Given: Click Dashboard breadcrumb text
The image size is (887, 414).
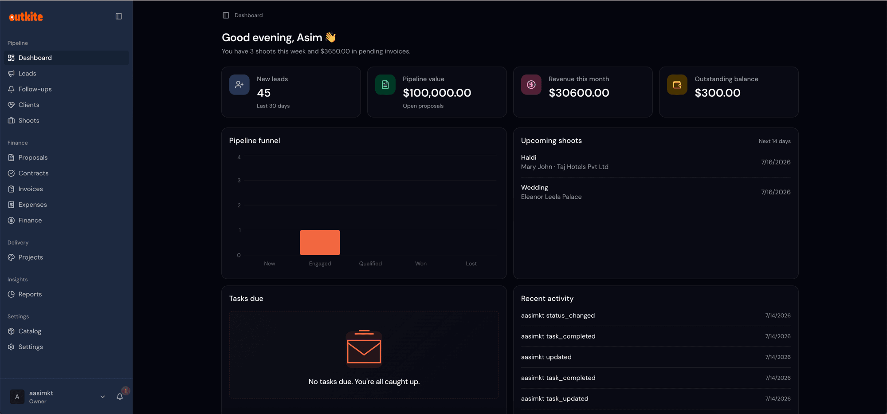Looking at the screenshot, I should (x=248, y=16).
